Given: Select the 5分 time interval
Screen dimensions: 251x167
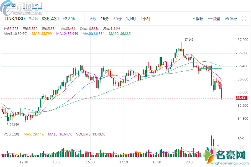Looking at the screenshot, I should point(93,19).
